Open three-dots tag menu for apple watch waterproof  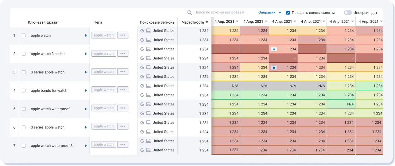[123, 108]
